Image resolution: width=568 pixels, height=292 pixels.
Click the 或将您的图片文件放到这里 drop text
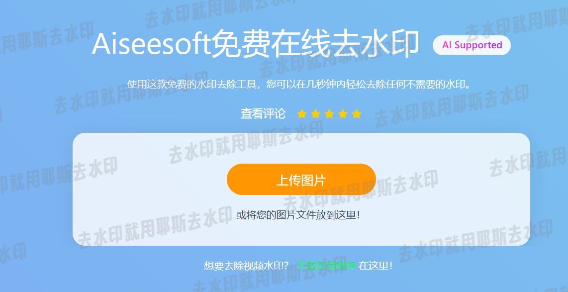click(299, 215)
